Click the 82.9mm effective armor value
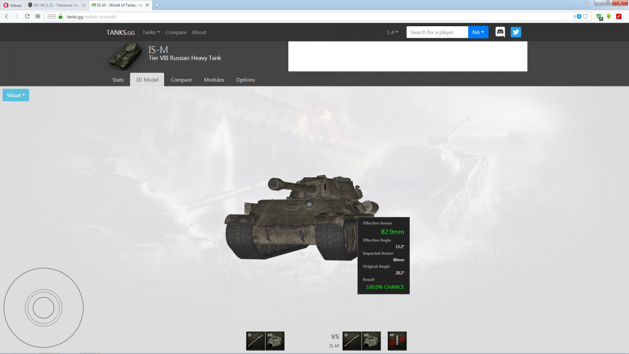Viewport: 629px width, 354px height. click(x=393, y=232)
